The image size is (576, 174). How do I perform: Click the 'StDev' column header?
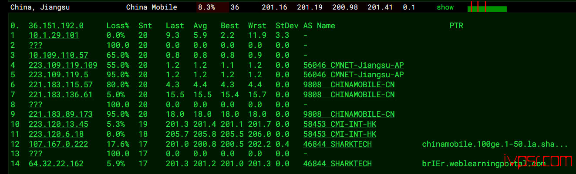[287, 26]
